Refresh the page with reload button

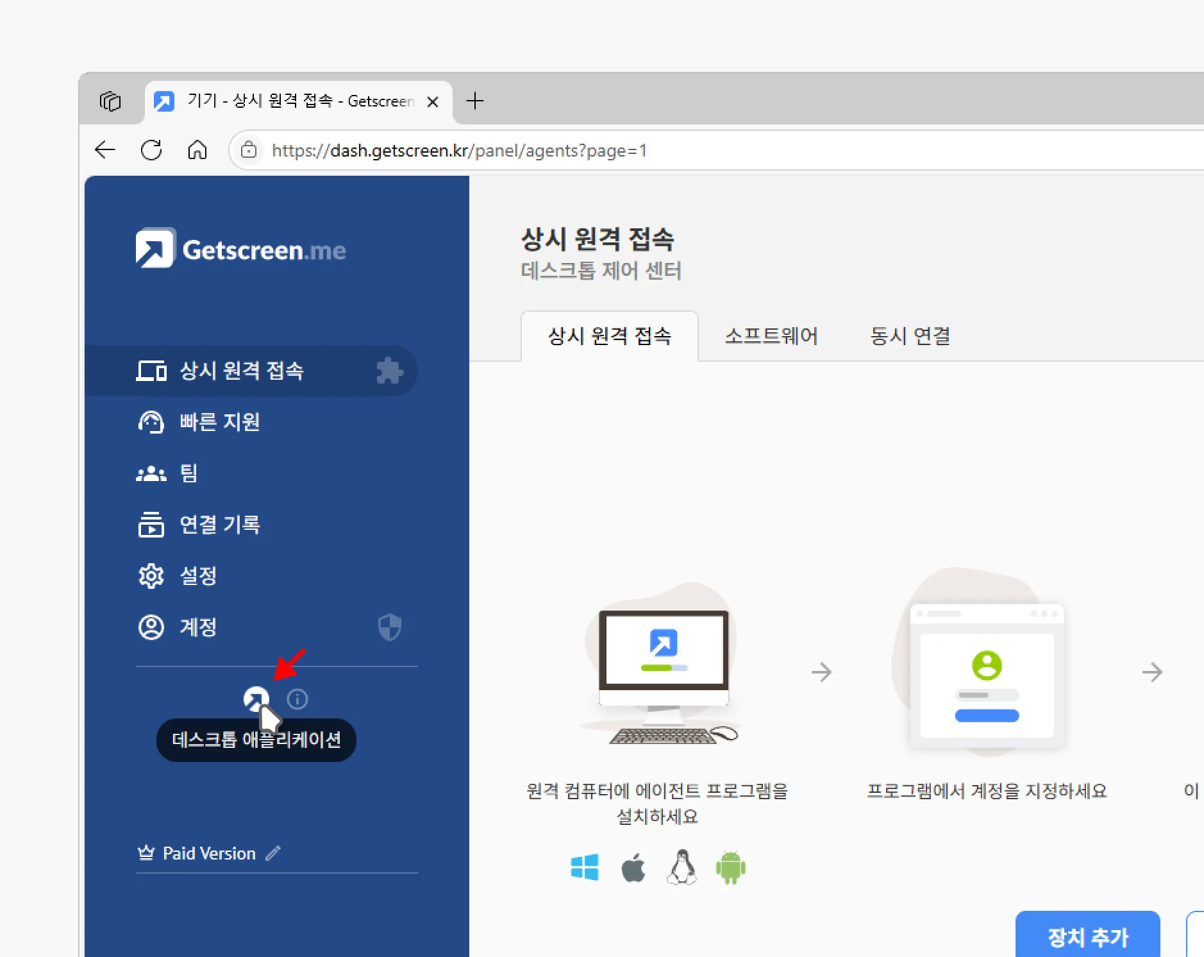point(151,151)
